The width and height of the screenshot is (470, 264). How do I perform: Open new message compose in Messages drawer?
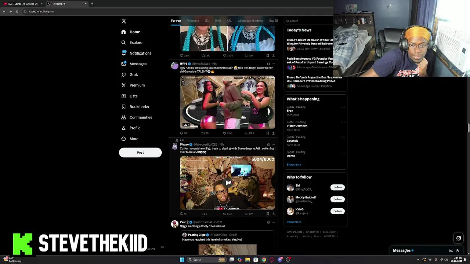(451, 250)
